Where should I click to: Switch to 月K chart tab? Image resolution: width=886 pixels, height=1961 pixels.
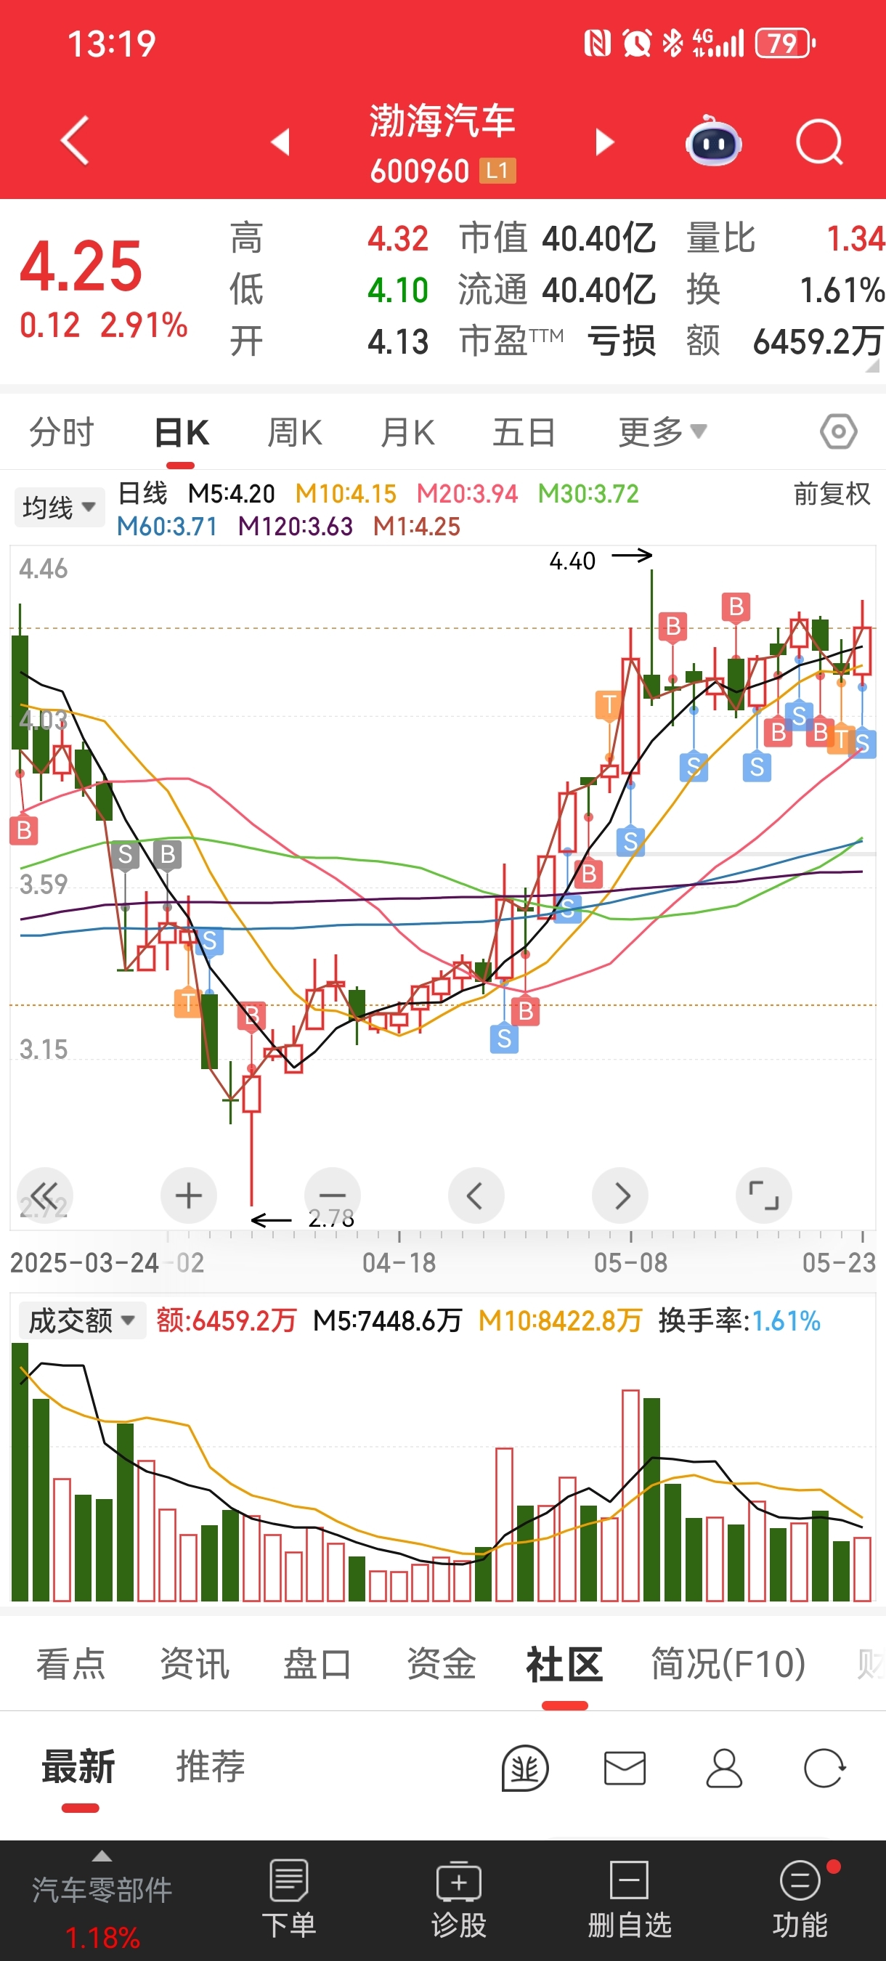click(407, 431)
